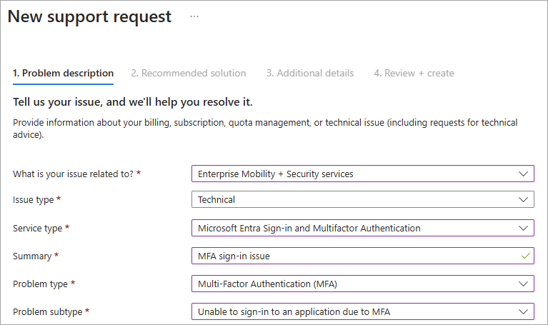
Task: Select the Problem description tab
Action: tap(64, 73)
